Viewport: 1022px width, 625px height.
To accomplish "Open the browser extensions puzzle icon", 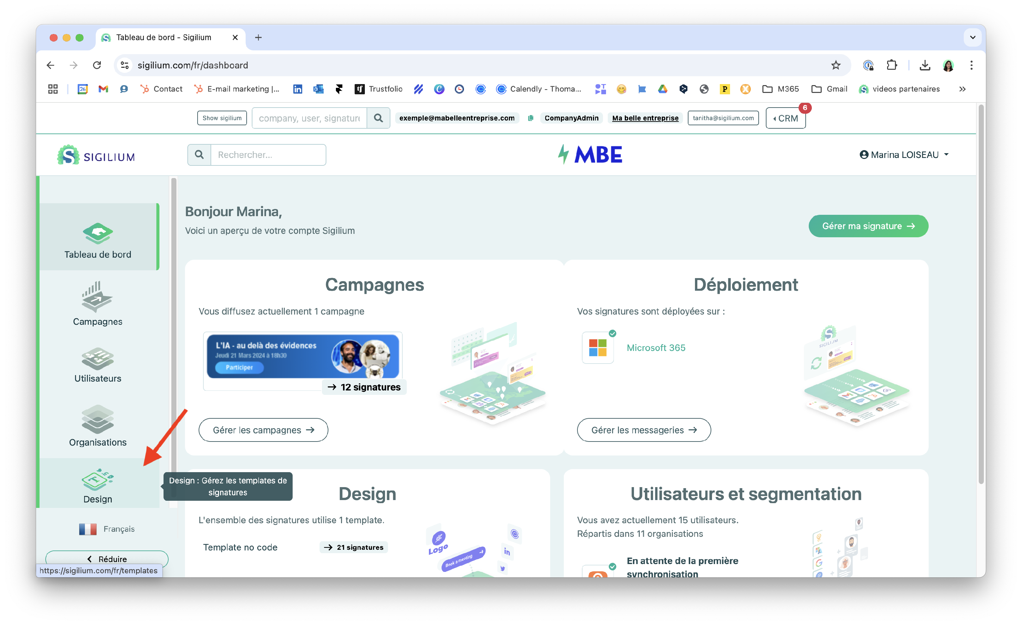I will click(x=891, y=65).
